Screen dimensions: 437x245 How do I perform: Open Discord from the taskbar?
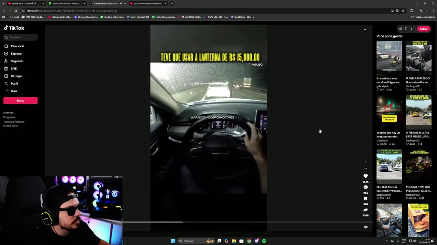click(256, 241)
